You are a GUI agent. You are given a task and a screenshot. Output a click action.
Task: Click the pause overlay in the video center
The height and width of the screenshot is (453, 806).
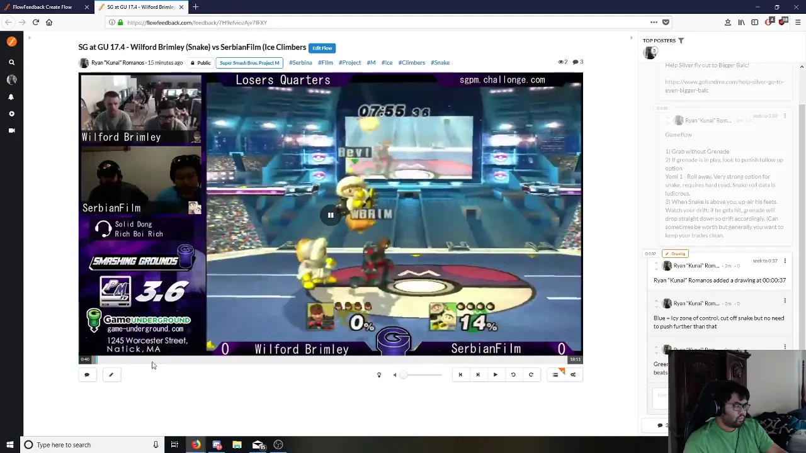coord(331,215)
